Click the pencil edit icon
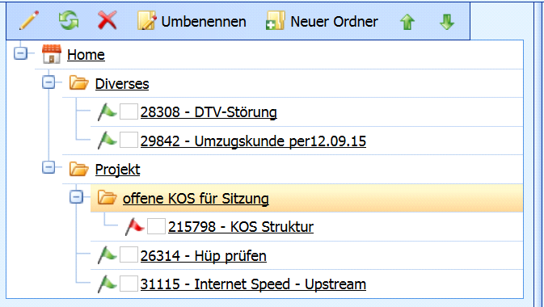Screen dimensions: 544x307 pos(29,21)
